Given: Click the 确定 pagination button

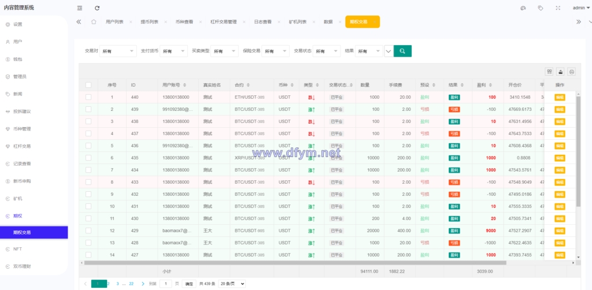Looking at the screenshot, I should [189, 284].
